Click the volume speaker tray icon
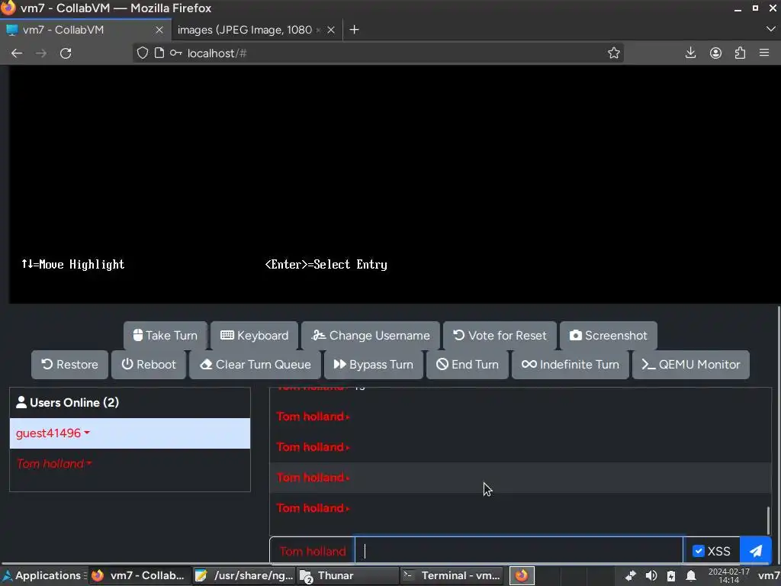Image resolution: width=781 pixels, height=586 pixels. 651,576
